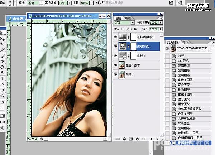This screenshot has width=215, height=155.
Task: Switch to the 通道 tab
Action: pos(128,18)
